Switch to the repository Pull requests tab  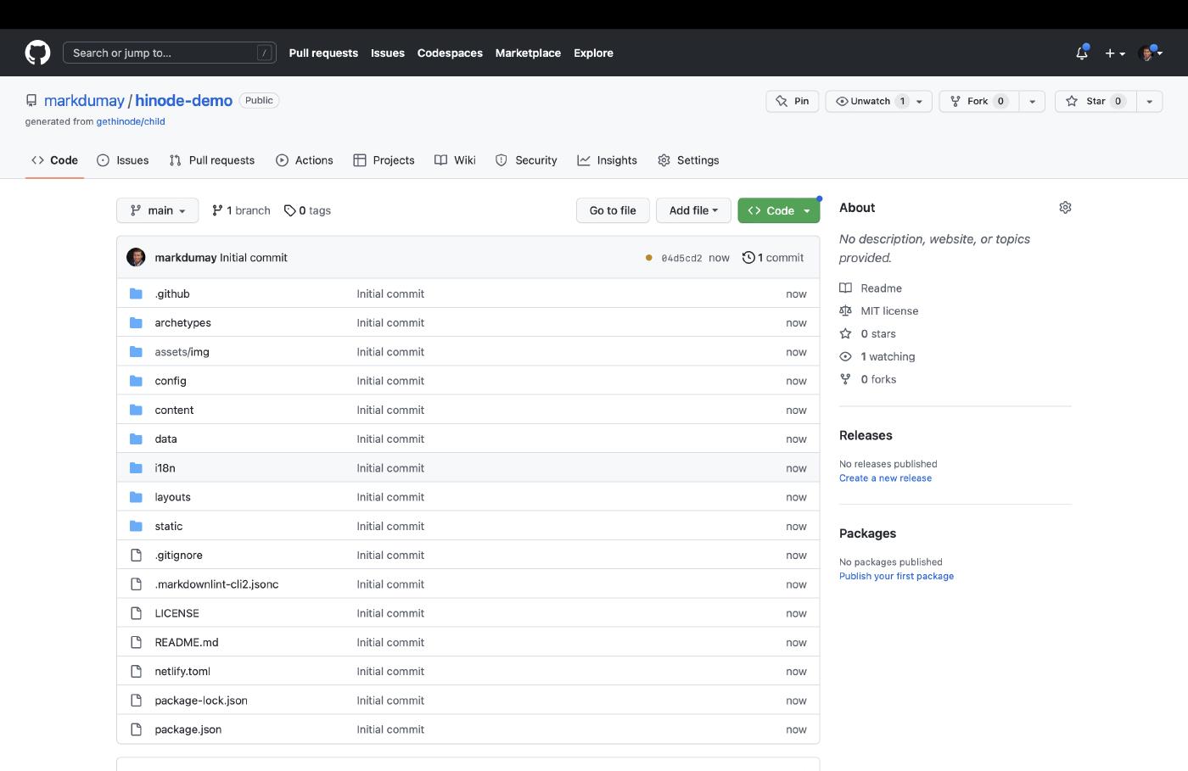[212, 160]
